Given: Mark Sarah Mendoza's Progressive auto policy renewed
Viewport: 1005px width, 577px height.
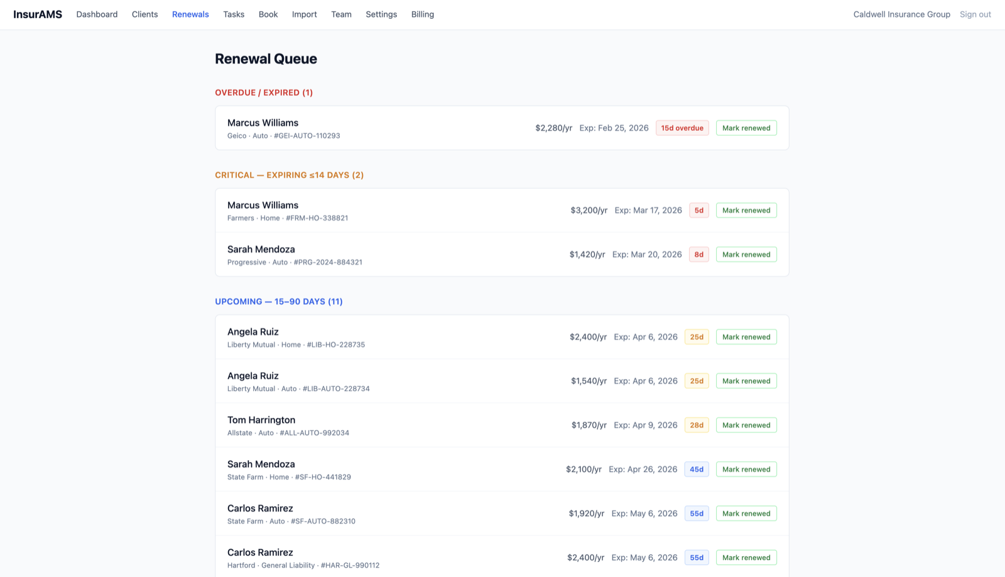Looking at the screenshot, I should (746, 254).
